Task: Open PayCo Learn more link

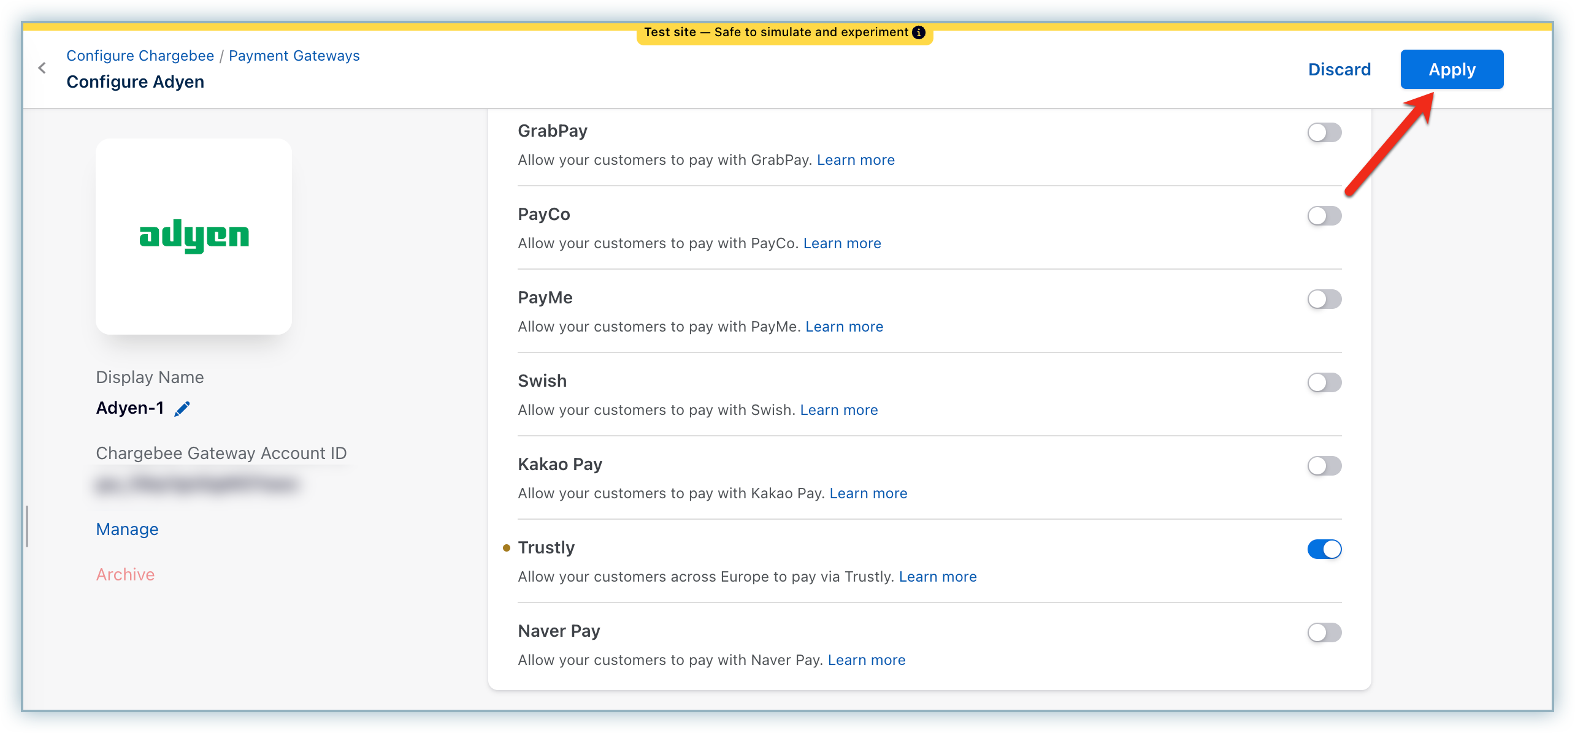Action: (842, 243)
